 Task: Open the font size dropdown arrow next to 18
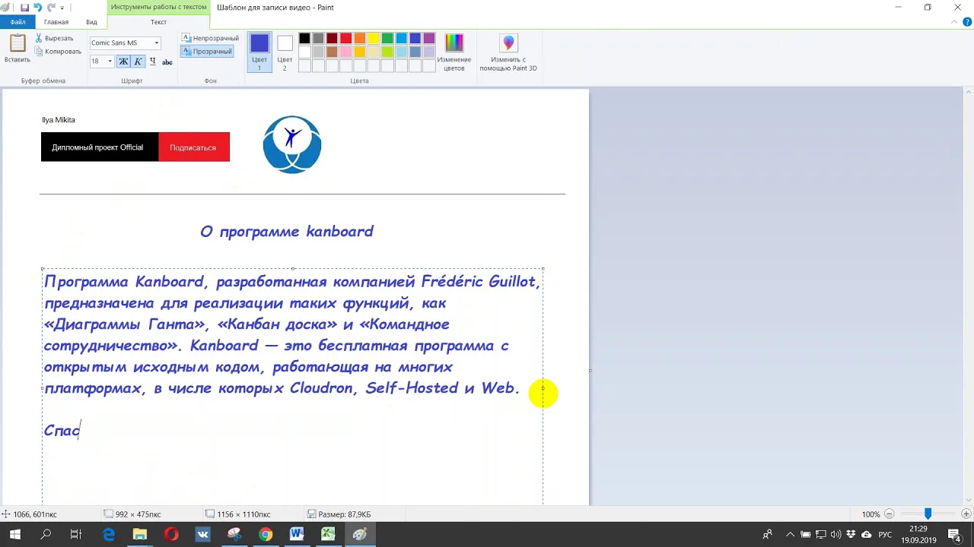tap(110, 62)
